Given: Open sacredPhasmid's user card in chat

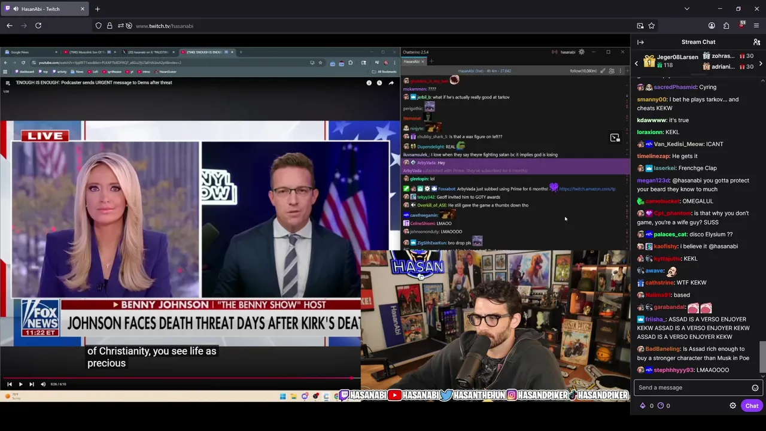Looking at the screenshot, I should click(675, 87).
